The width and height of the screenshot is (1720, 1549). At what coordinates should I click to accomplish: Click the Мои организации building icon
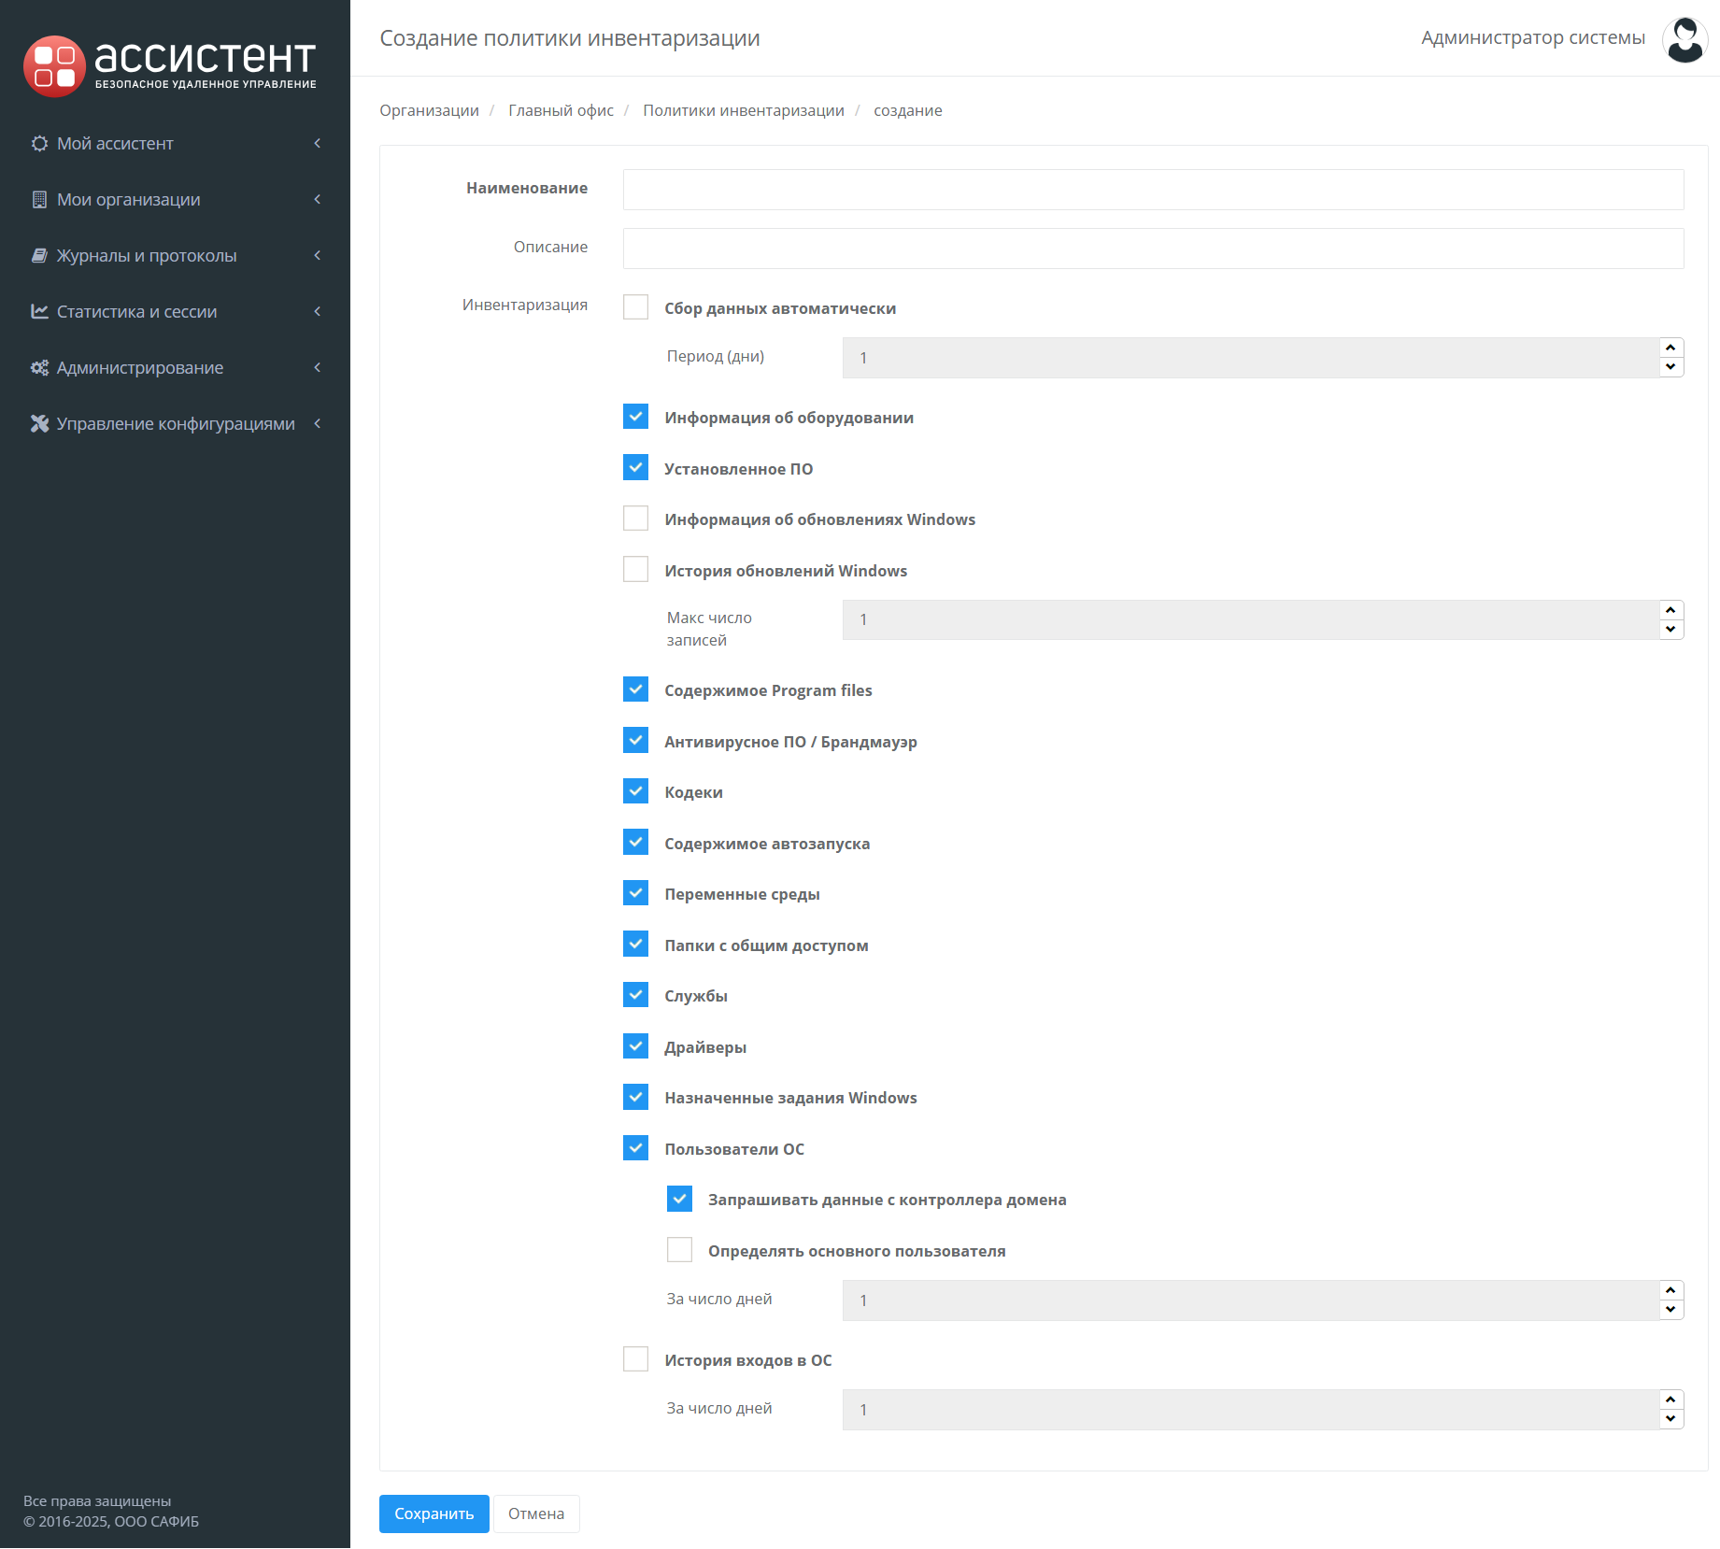[39, 200]
